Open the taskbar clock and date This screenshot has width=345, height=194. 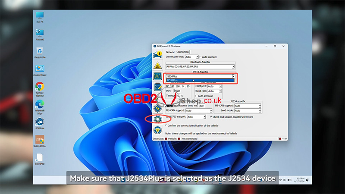click(x=300, y=180)
